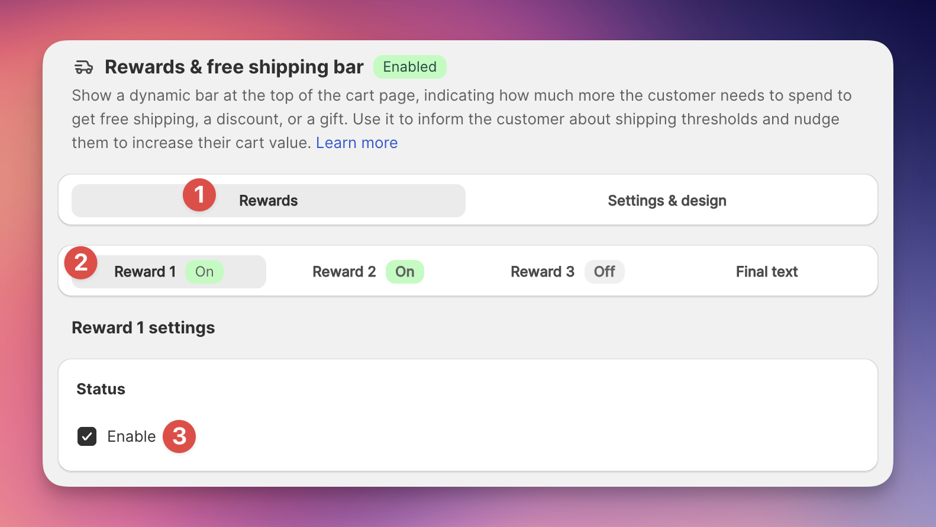This screenshot has width=936, height=527.
Task: Open the Final text tab
Action: click(767, 272)
